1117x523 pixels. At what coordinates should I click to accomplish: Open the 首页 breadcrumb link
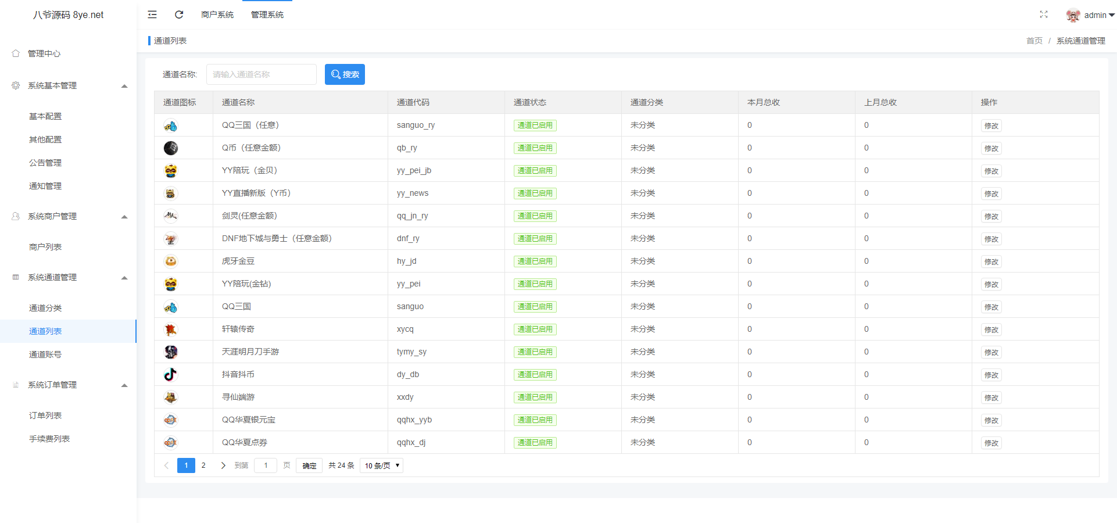tap(1034, 41)
